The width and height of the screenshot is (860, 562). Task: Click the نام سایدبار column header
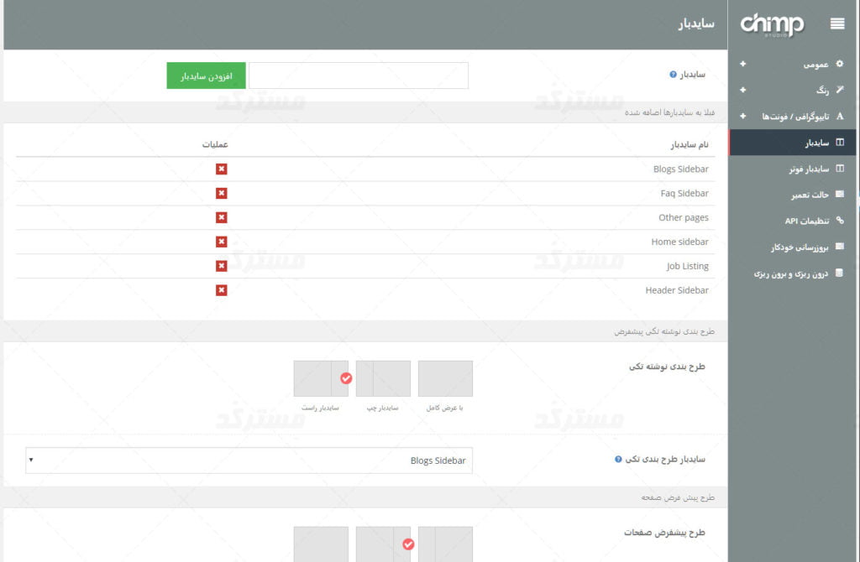click(x=690, y=144)
